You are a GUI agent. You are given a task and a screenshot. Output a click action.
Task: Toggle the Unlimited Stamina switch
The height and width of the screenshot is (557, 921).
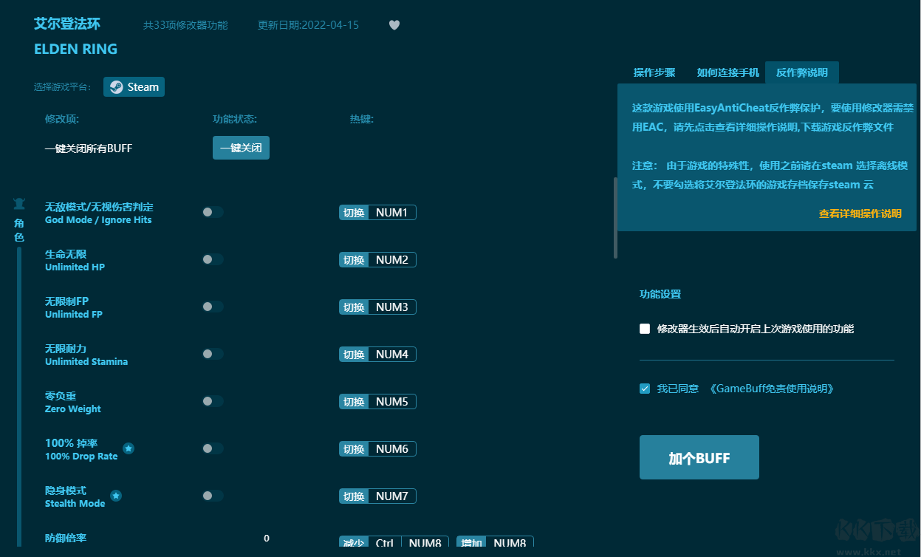pos(213,354)
